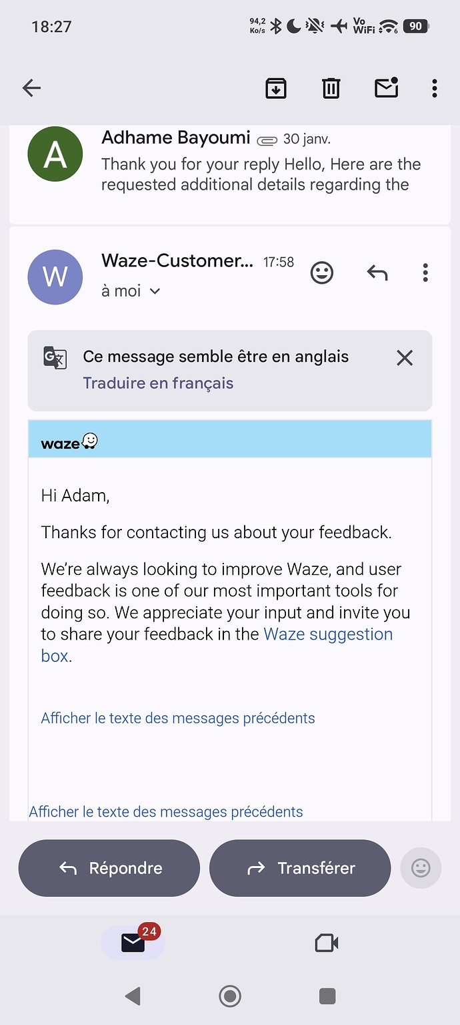Open the Waze suggestion box link
This screenshot has height=1025, width=460.
(x=328, y=634)
